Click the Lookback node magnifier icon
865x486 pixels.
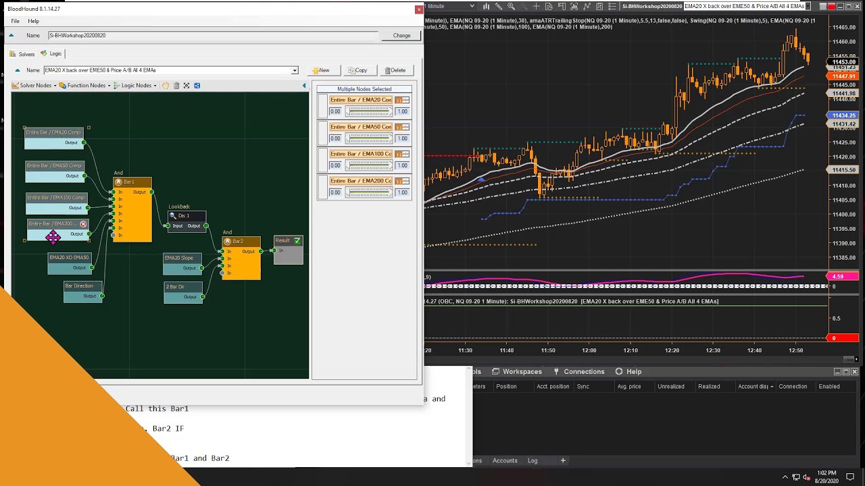(173, 216)
